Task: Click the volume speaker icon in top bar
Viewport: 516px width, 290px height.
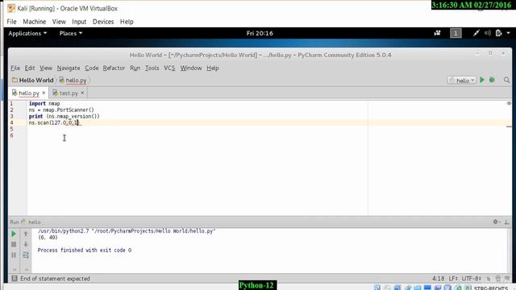Action: tap(488, 33)
